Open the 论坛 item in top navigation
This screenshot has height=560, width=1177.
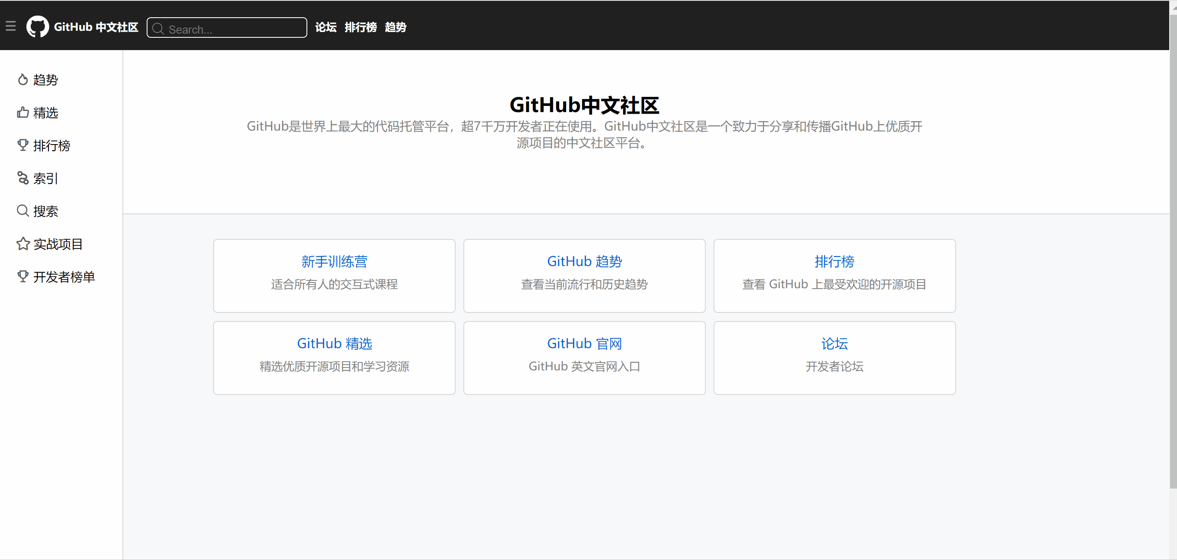point(325,28)
